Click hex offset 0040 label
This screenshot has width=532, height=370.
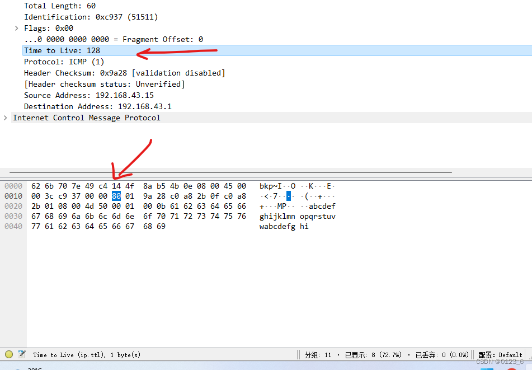tap(13, 226)
